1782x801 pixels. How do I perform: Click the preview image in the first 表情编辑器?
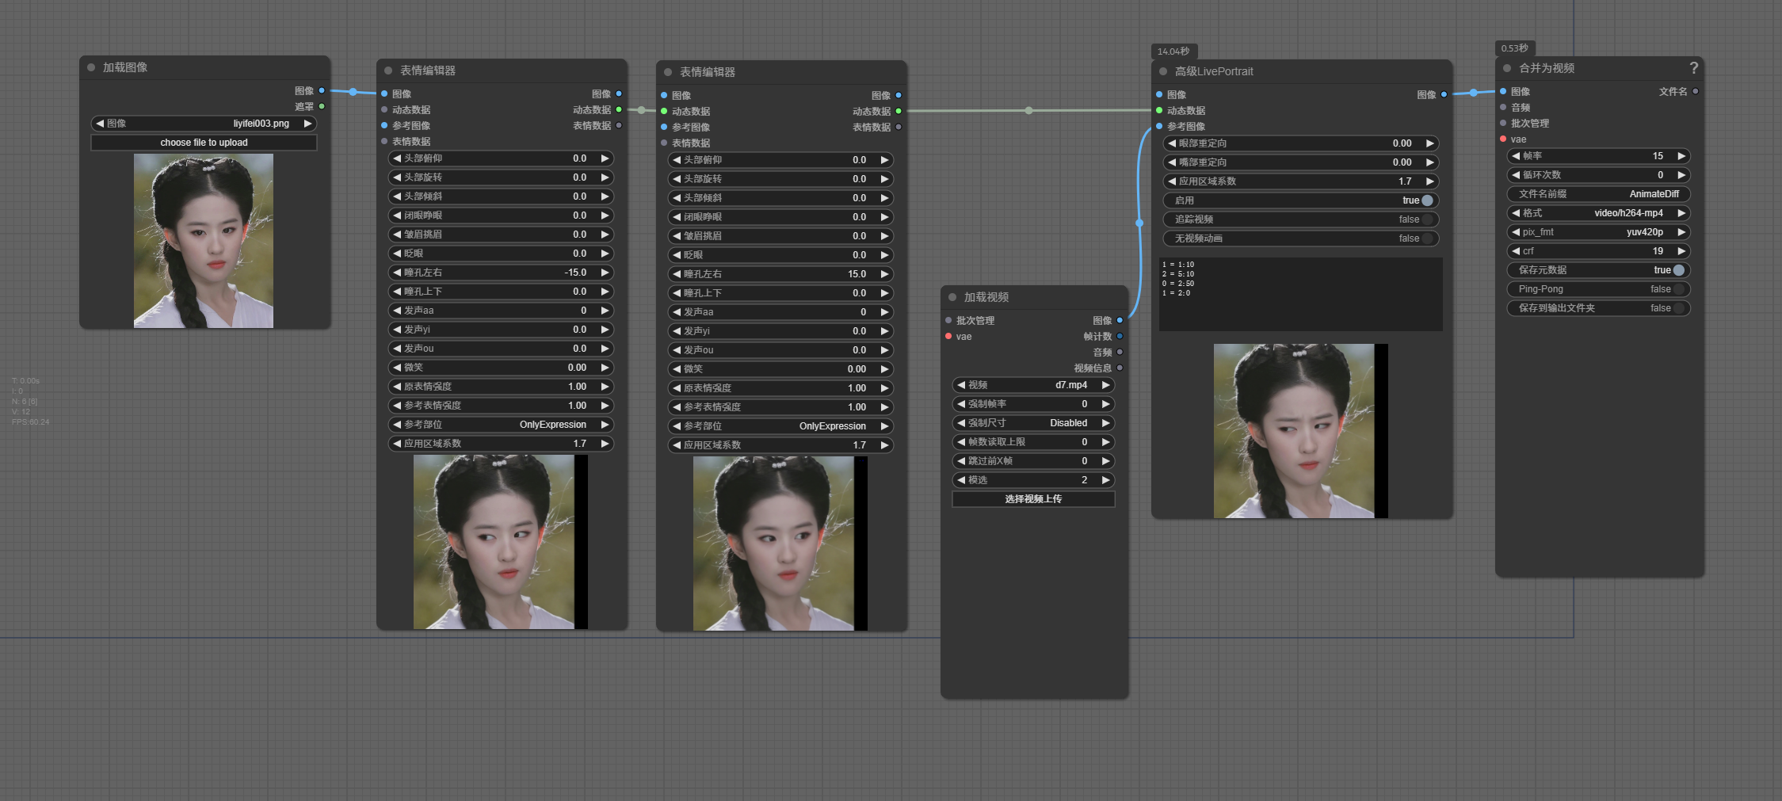click(x=501, y=542)
